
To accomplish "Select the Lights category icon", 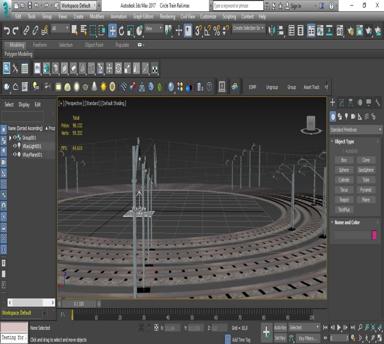I will point(346,117).
